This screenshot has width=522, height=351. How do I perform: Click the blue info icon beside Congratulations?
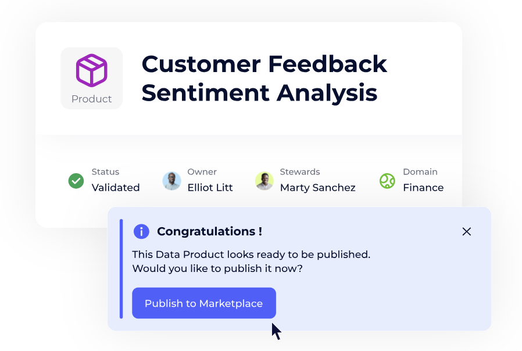[141, 231]
